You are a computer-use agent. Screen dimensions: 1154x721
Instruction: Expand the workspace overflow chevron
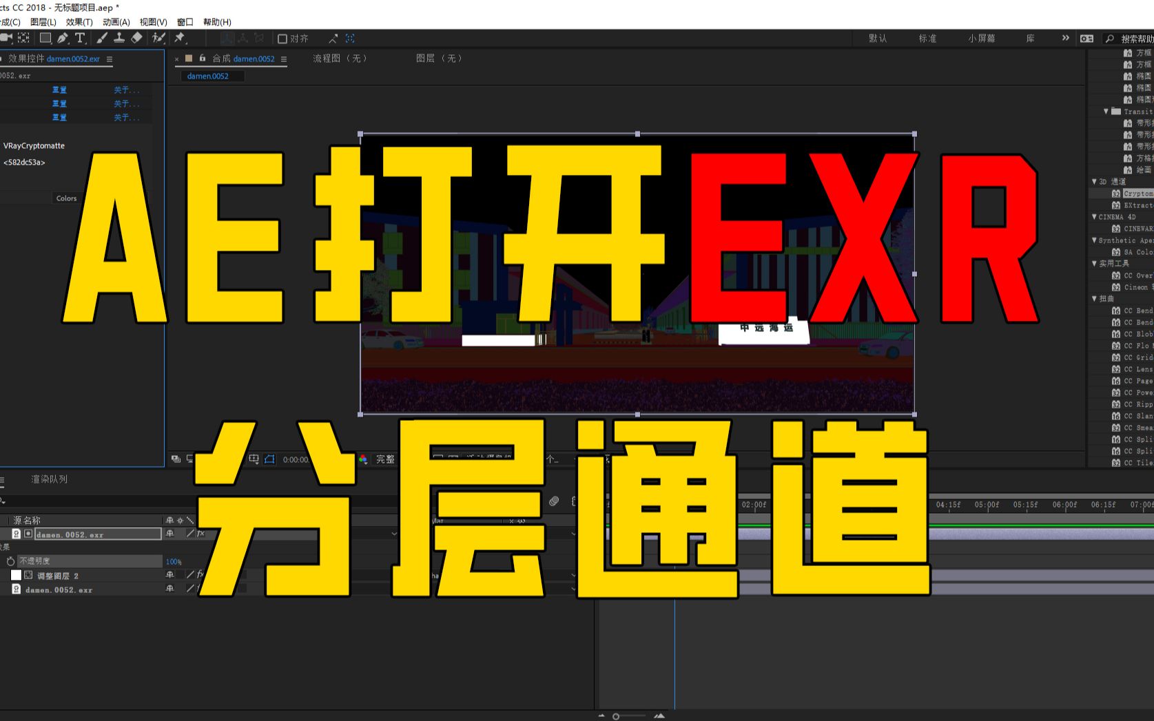tap(1066, 38)
